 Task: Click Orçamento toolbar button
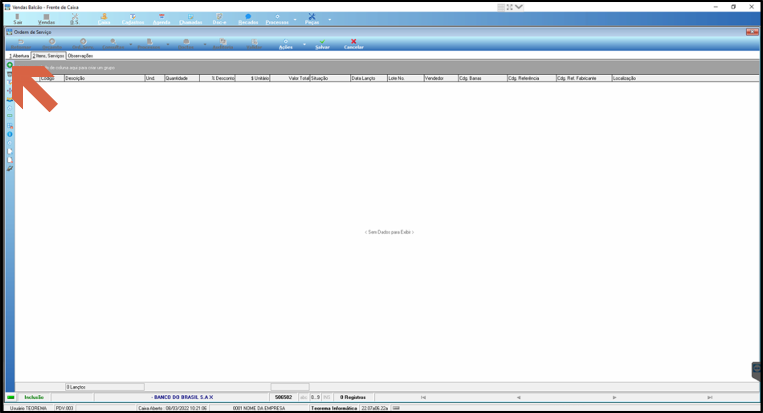(x=52, y=44)
